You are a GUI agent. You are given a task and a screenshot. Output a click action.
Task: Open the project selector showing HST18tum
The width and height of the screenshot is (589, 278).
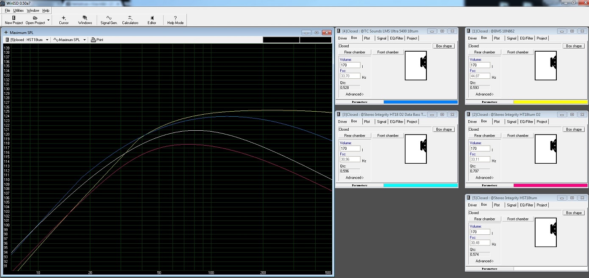click(x=26, y=40)
